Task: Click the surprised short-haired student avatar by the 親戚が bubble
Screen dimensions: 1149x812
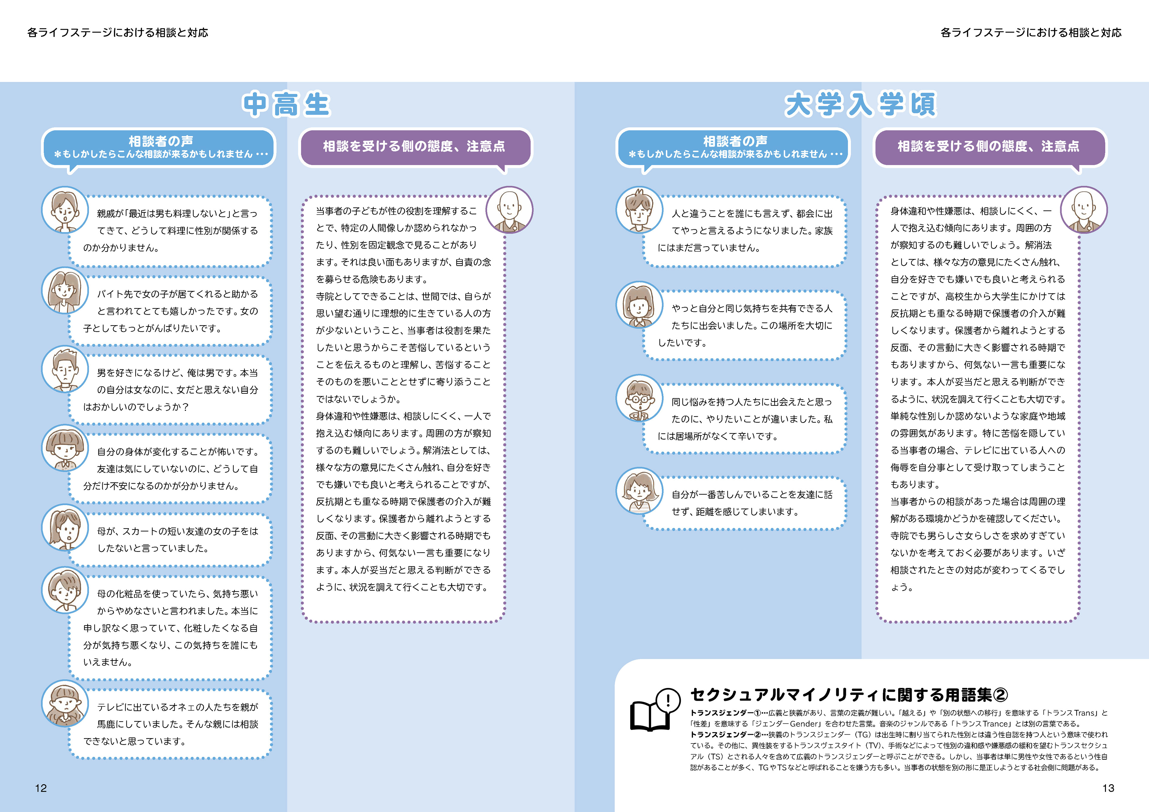Action: (x=65, y=210)
